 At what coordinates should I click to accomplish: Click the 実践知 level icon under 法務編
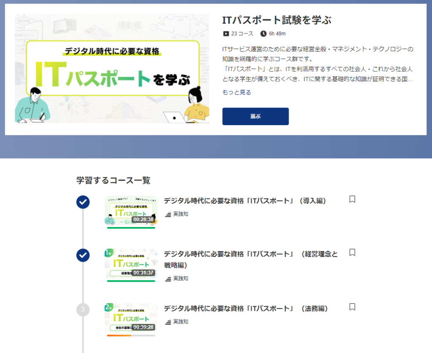[x=168, y=322]
